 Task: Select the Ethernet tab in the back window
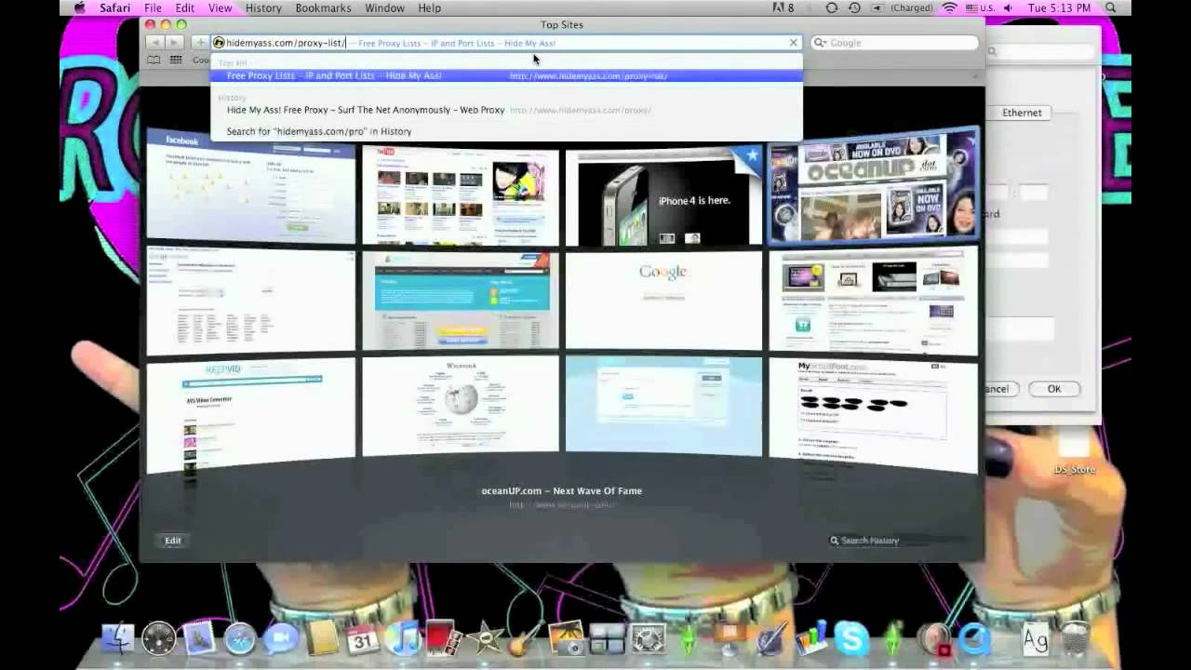(1022, 113)
